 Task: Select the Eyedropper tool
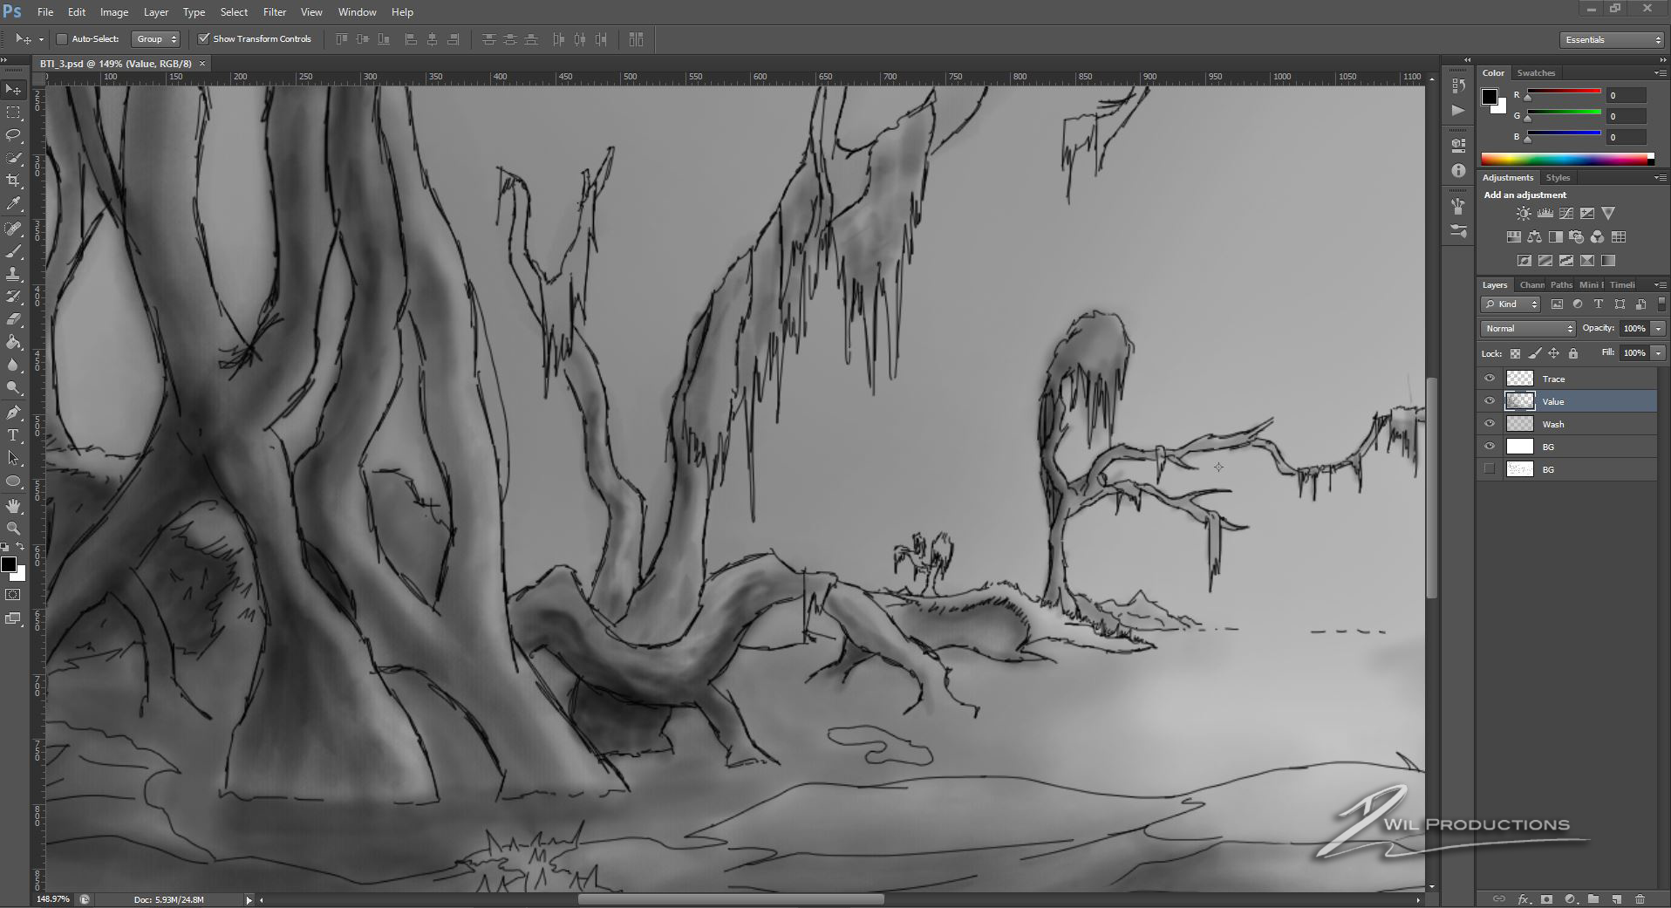click(14, 203)
